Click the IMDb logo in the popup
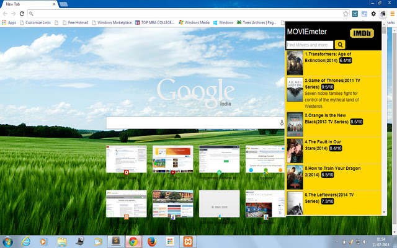 (362, 33)
